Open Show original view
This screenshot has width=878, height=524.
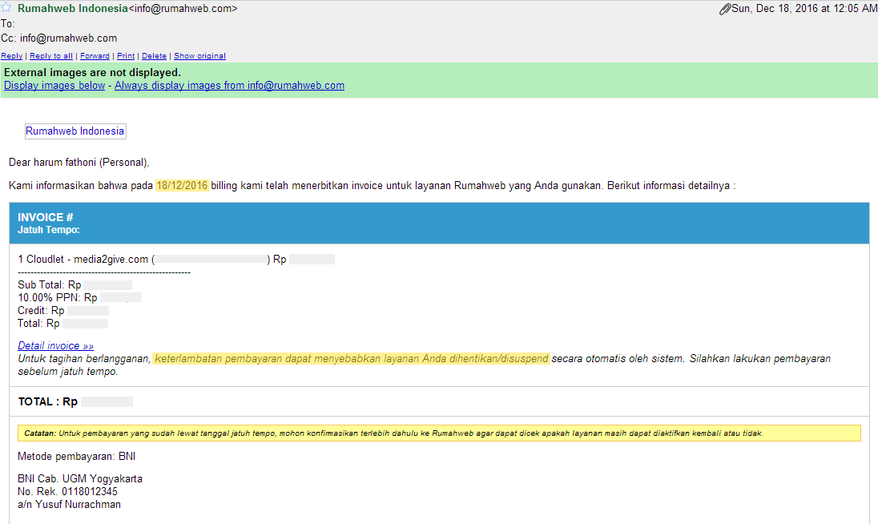(199, 56)
